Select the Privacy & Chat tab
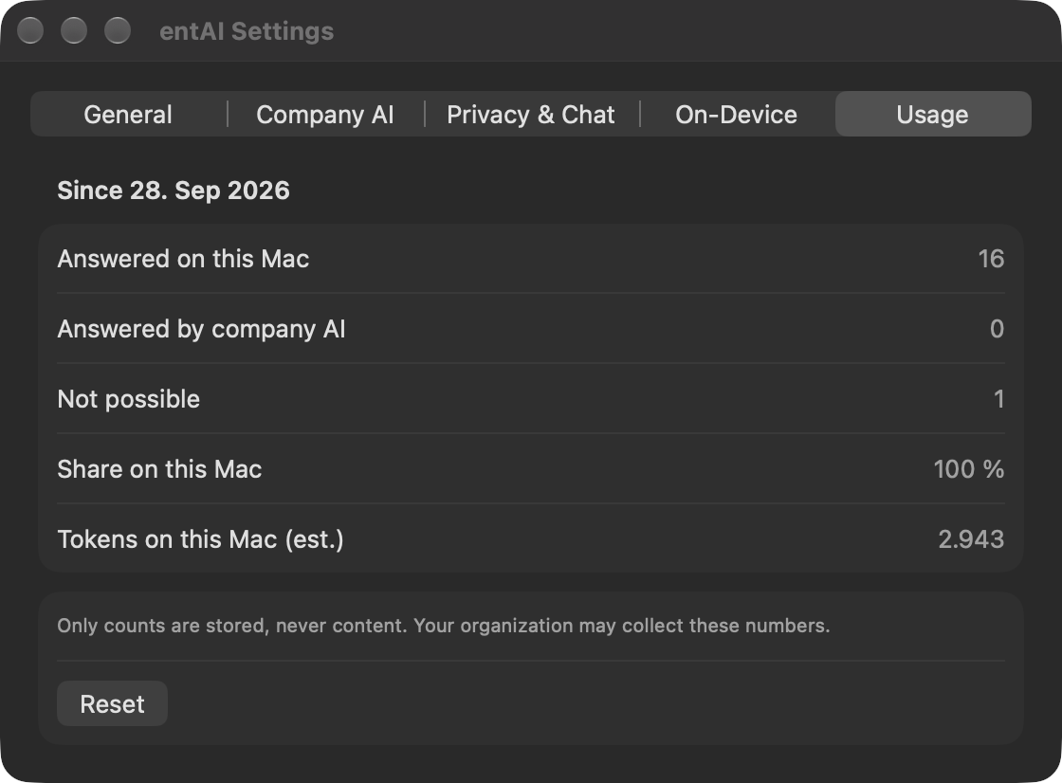This screenshot has height=783, width=1062. [x=531, y=114]
